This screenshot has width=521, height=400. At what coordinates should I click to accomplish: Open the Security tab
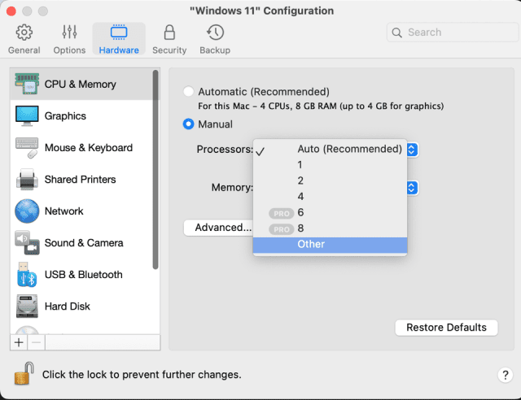pos(169,39)
